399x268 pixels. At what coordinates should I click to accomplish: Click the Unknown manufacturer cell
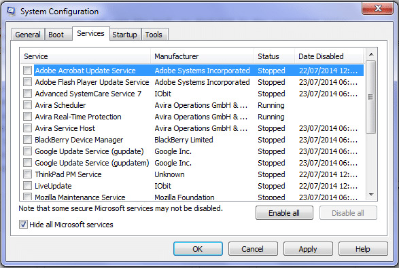169,174
